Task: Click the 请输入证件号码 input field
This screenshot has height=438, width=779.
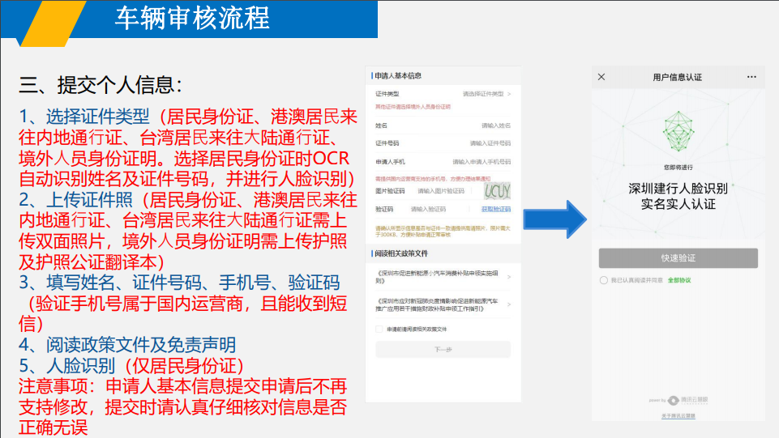Action: click(490, 143)
